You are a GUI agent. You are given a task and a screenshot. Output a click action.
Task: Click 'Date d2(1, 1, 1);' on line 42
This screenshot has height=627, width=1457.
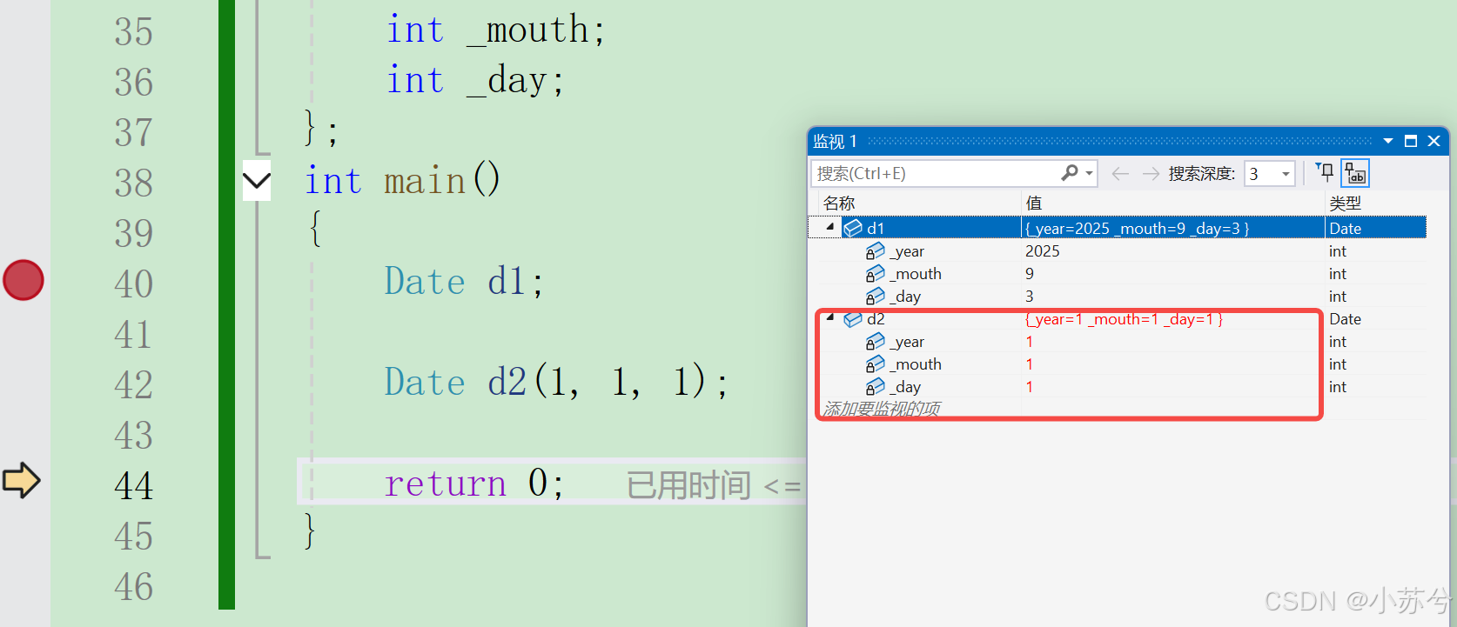[x=556, y=382]
